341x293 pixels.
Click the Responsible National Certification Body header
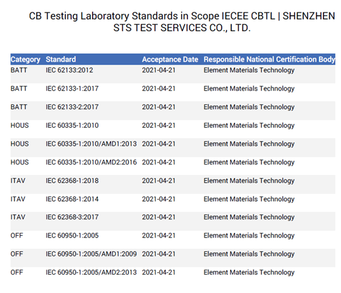pos(269,59)
